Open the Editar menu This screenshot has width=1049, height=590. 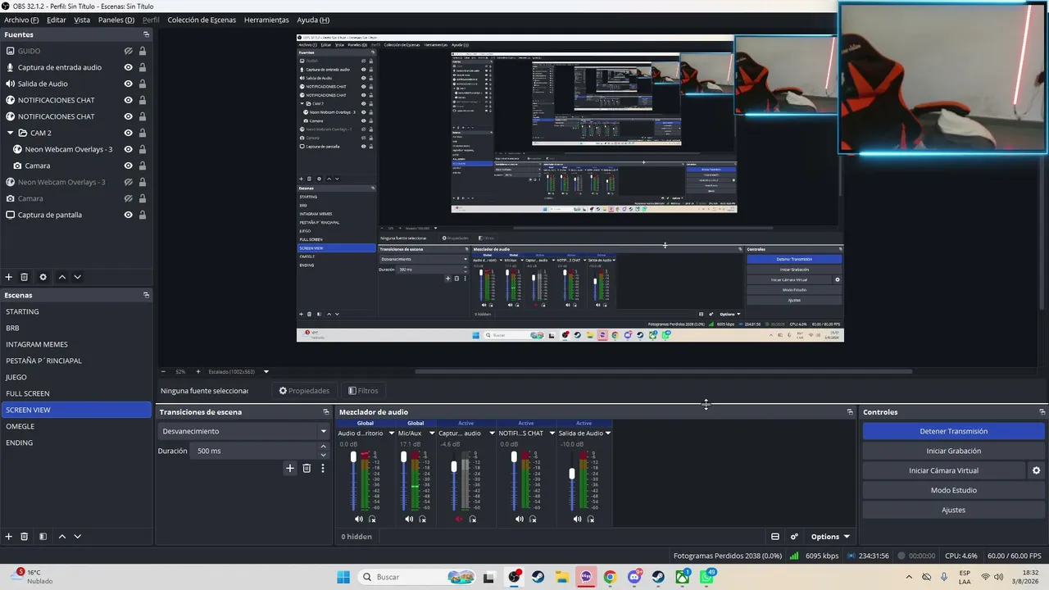(57, 20)
